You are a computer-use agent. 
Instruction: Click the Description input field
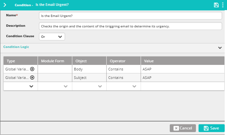(x=130, y=26)
